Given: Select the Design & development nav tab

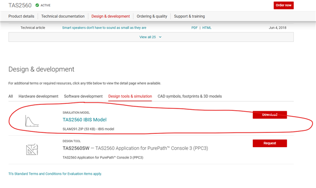Looking at the screenshot, I should pos(111,16).
